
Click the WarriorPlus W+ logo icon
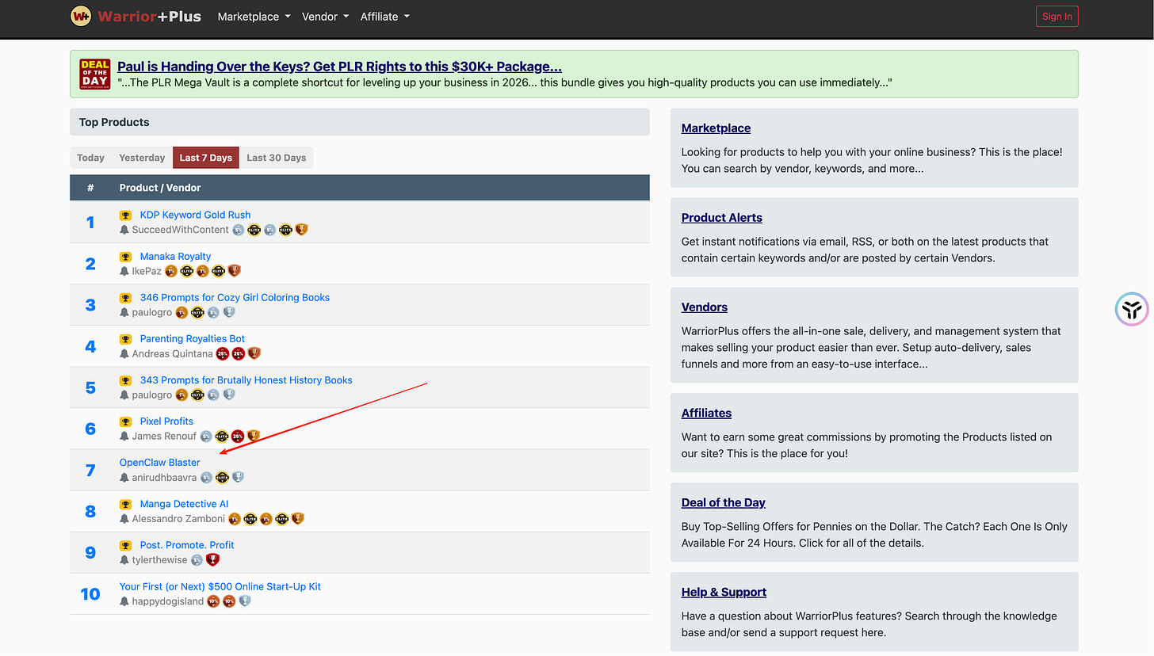point(81,16)
